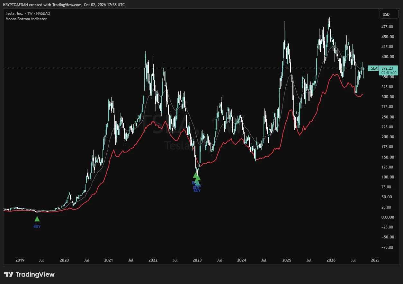Click the Moons Bottom indicator legend
Image resolution: width=403 pixels, height=284 pixels.
point(26,19)
